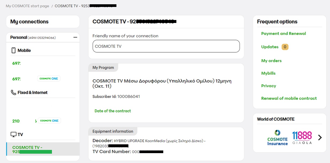Click the friendly name text field

(x=166, y=46)
